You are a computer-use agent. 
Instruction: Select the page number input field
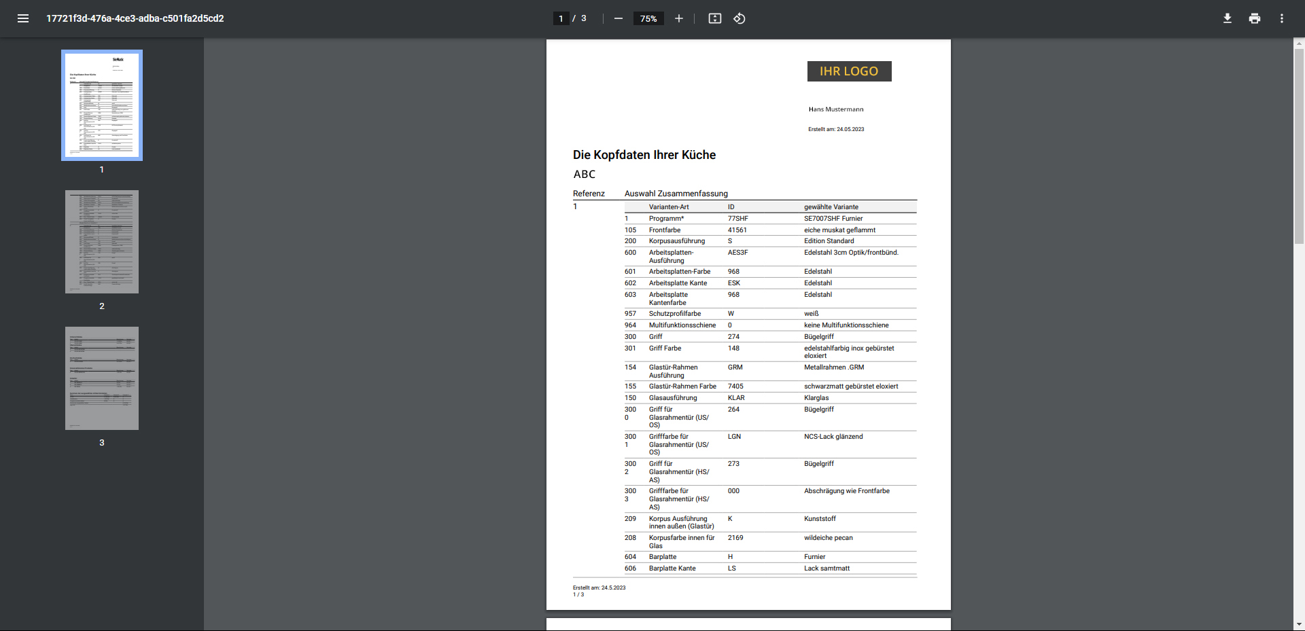(561, 18)
